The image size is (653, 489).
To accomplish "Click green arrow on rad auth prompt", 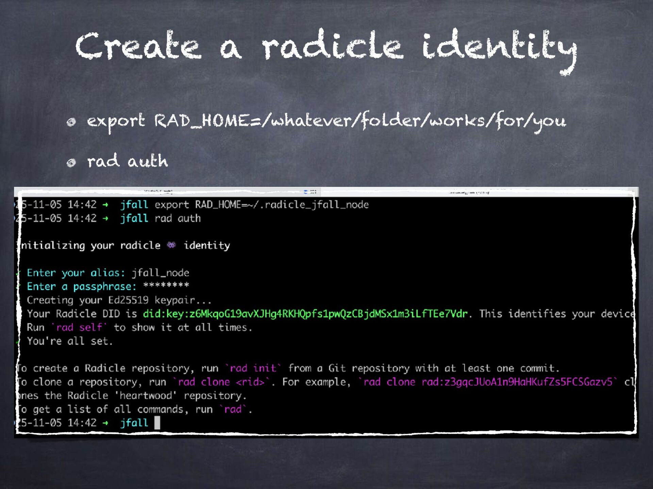I will (105, 218).
